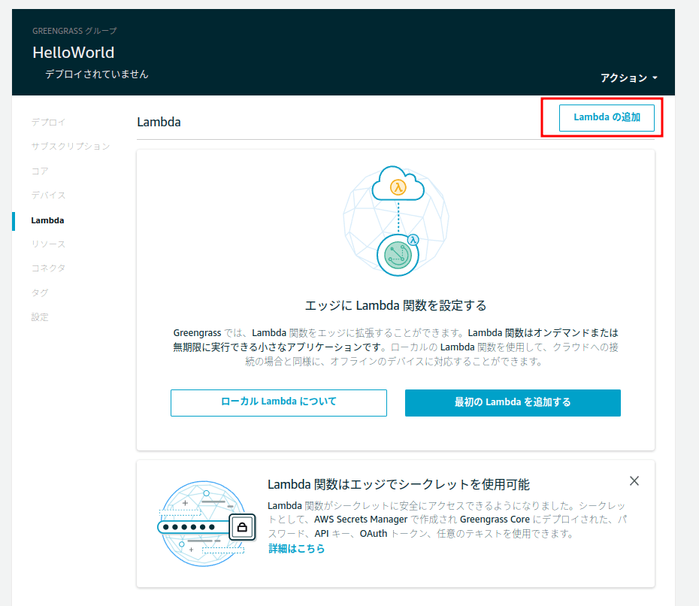Open リソース in the sidebar
Screen dimensions: 699x606
click(48, 244)
